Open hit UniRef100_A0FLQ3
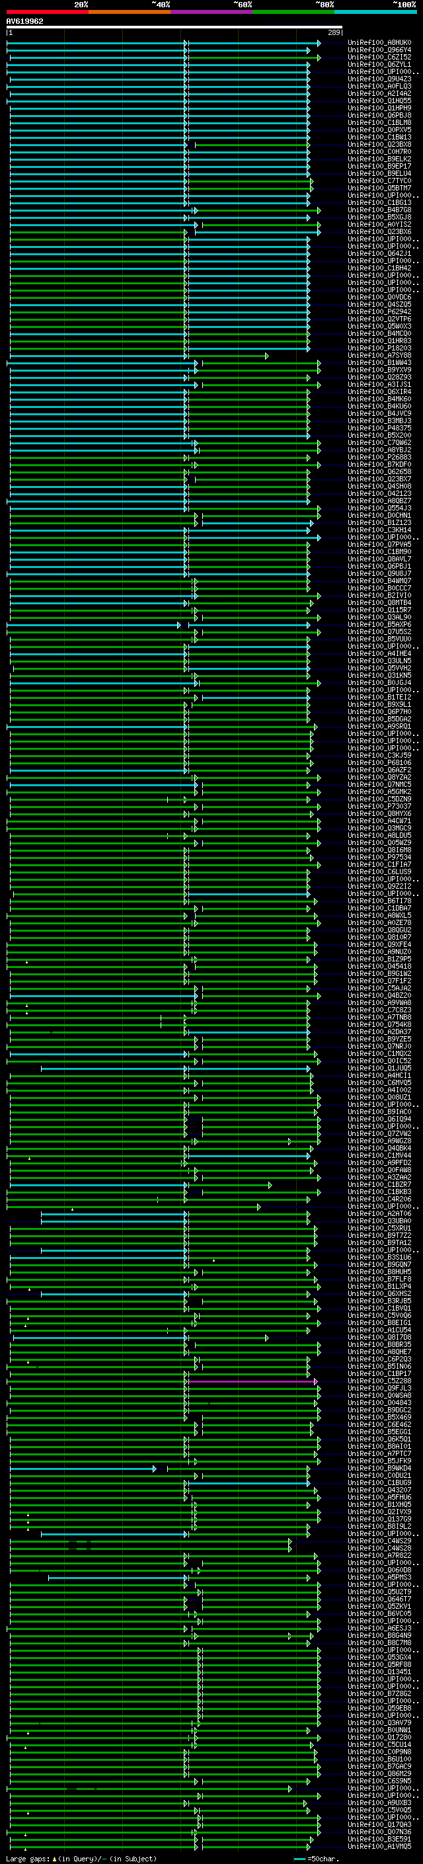Viewport: 423px width, 1864px height. (379, 86)
